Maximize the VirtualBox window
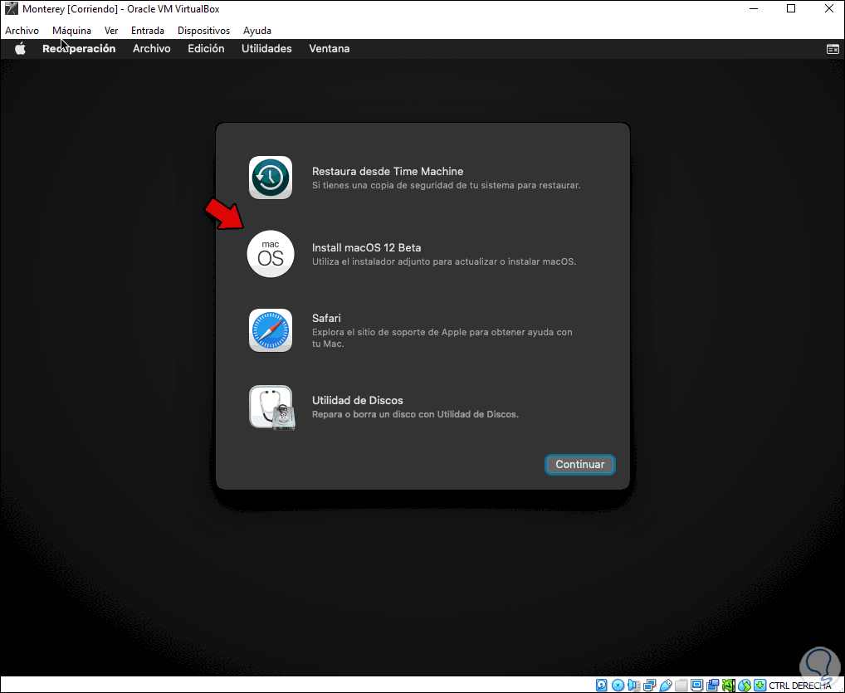The width and height of the screenshot is (845, 693). click(791, 8)
